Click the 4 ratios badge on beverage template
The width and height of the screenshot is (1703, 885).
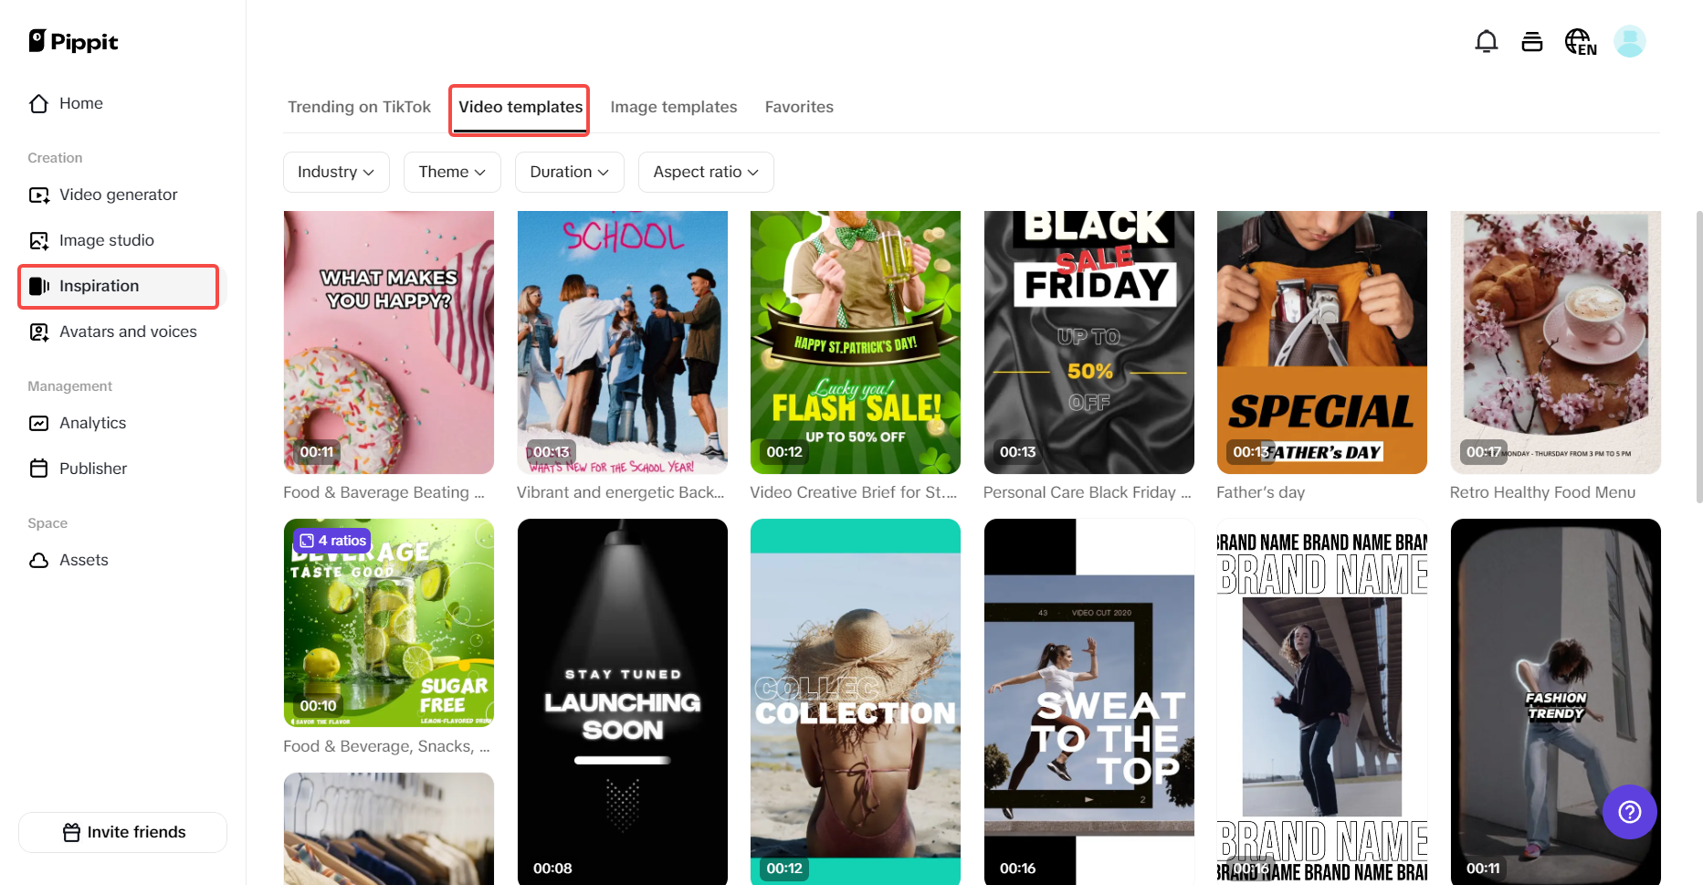pos(333,541)
